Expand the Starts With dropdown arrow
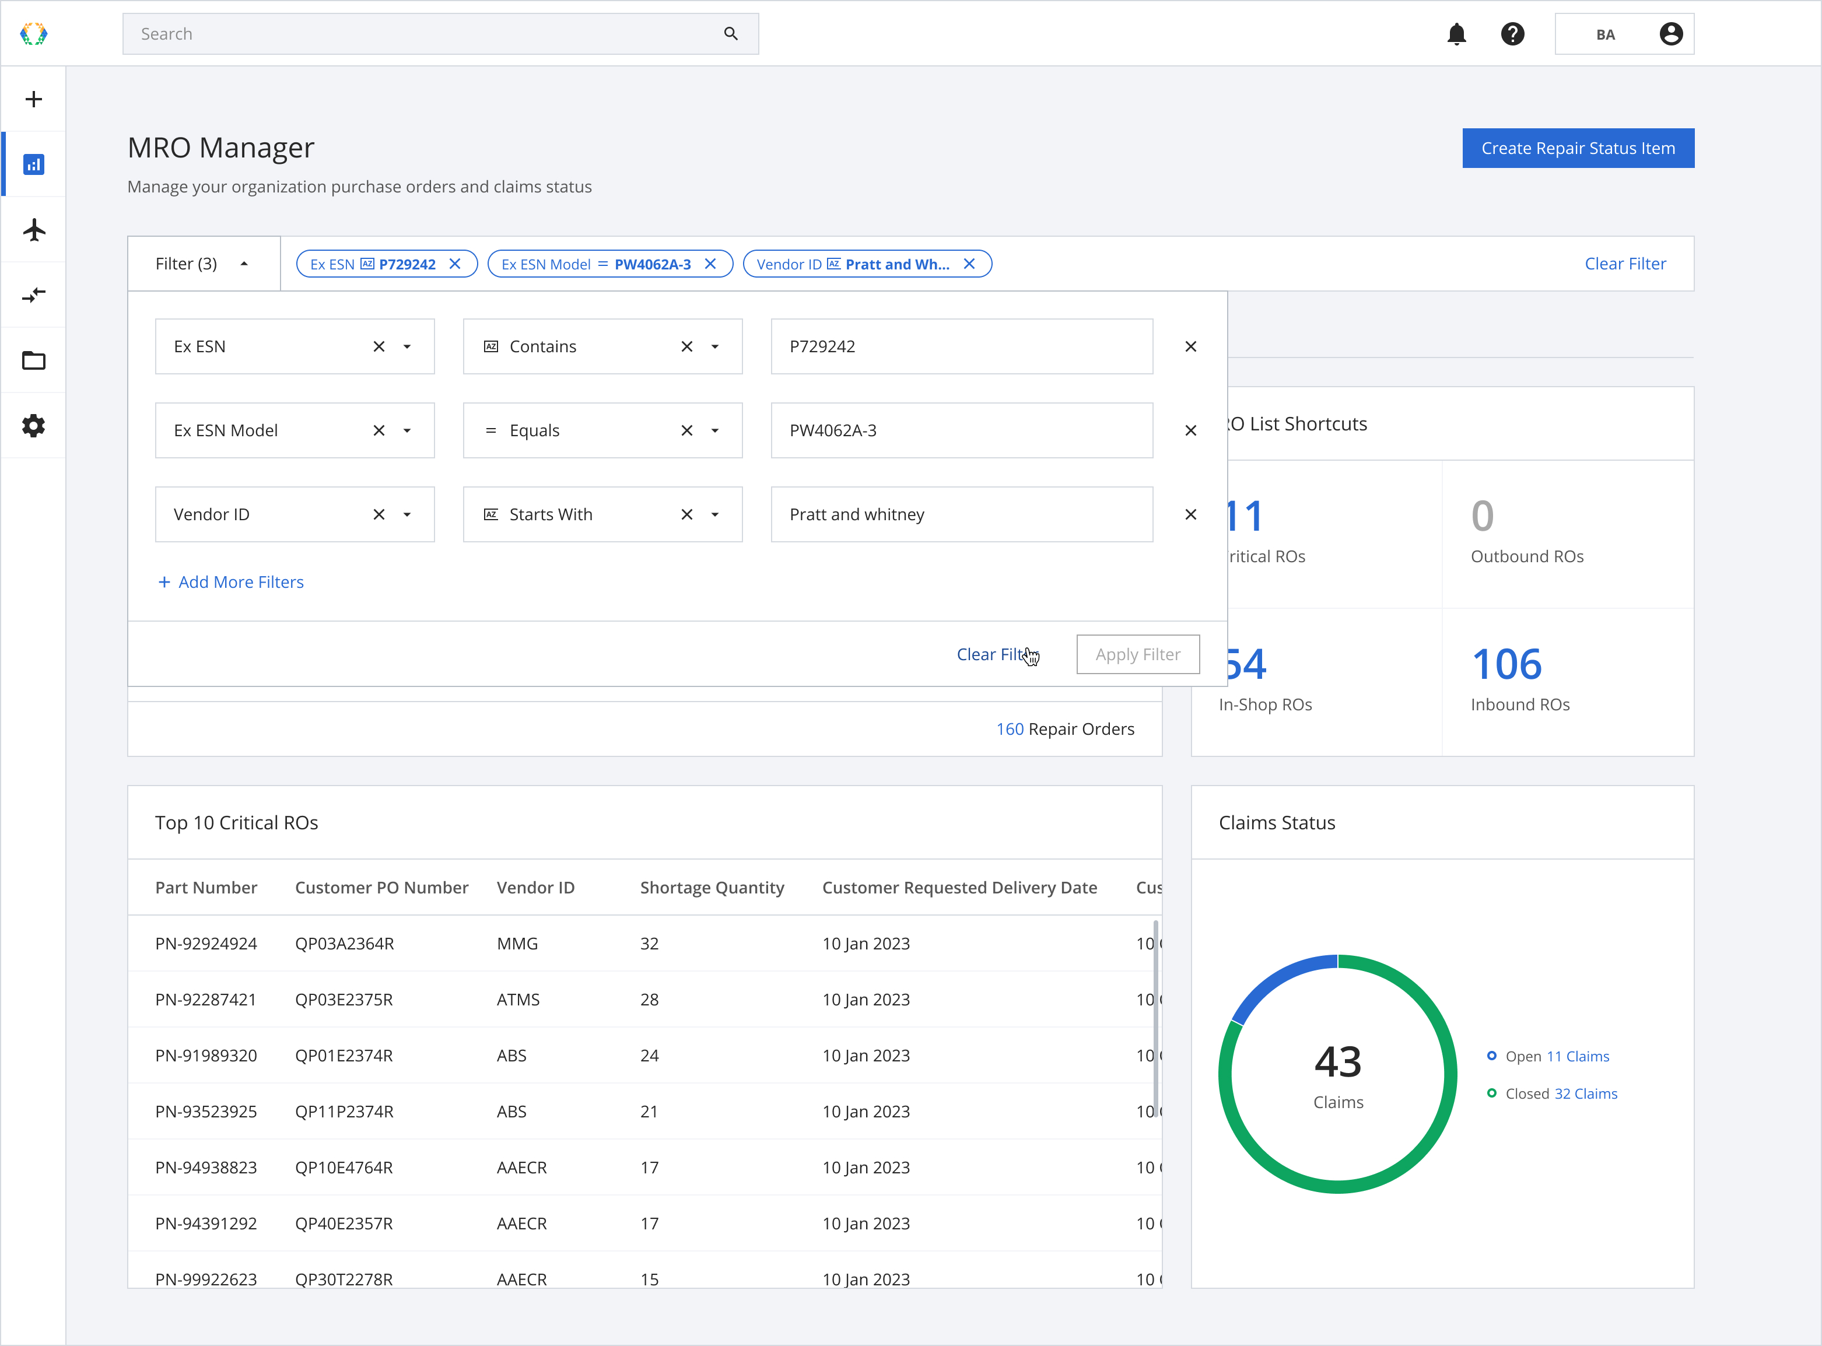The image size is (1822, 1346). (716, 515)
